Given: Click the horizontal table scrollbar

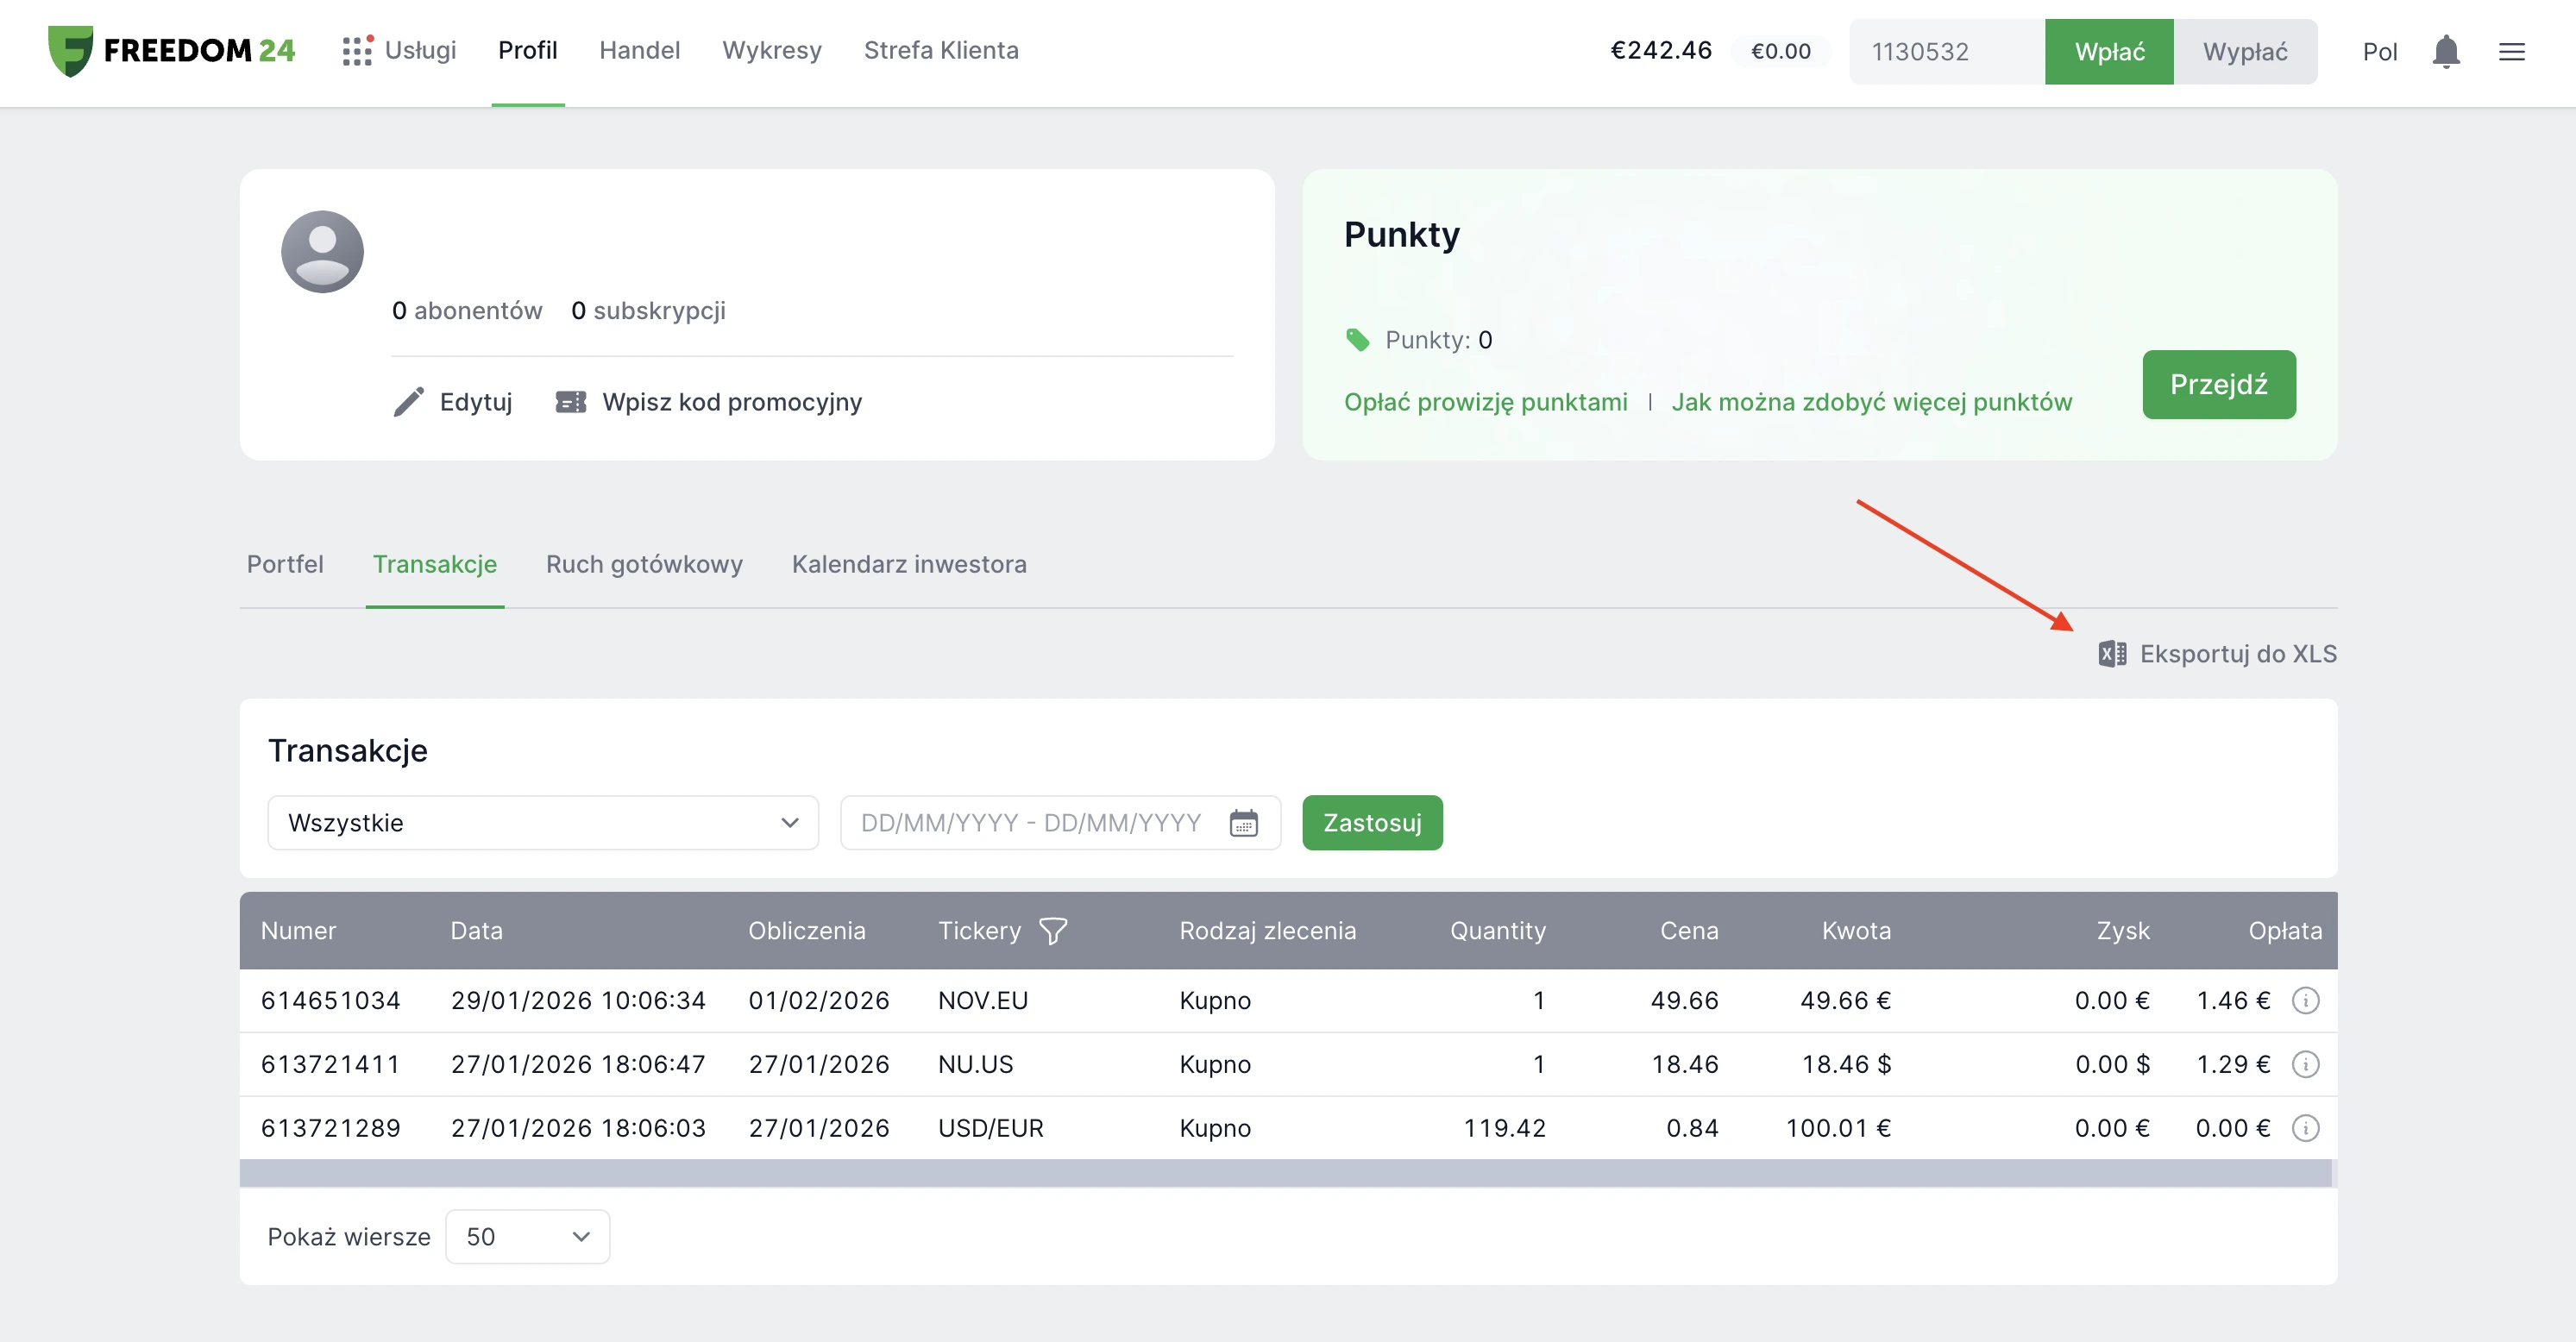Looking at the screenshot, I should click(x=1285, y=1173).
